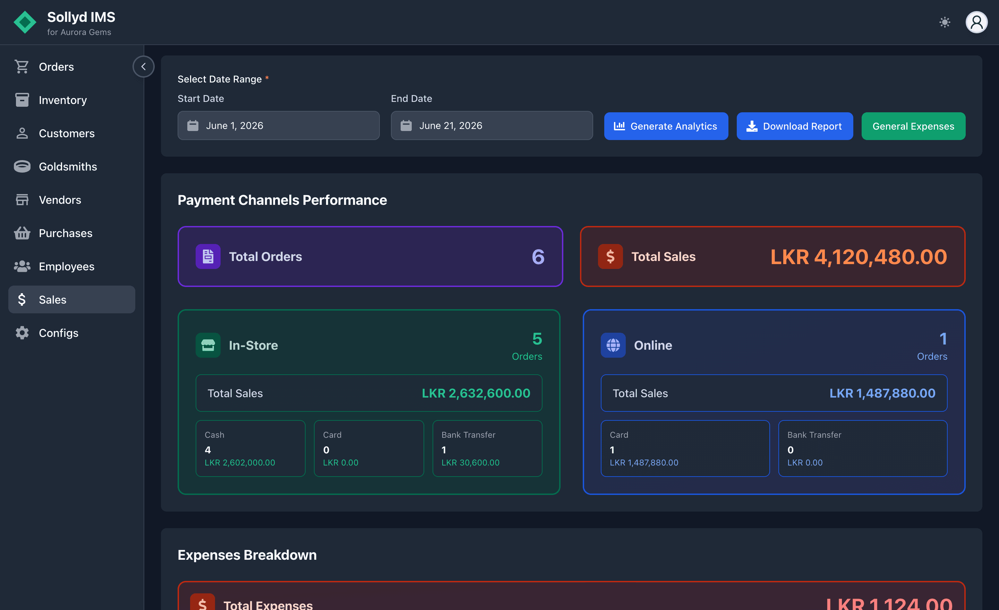Click the Payment Channels Performance heading
The image size is (999, 610).
coord(282,200)
